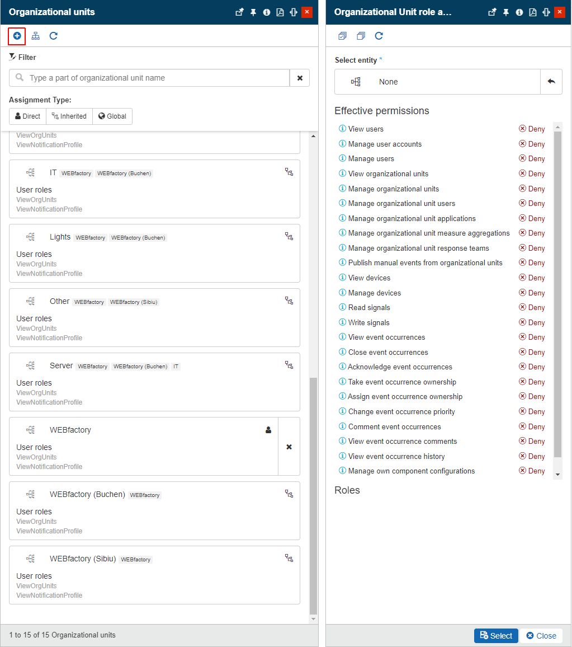Screen dimensions: 572x647
Task: Click the inherited icon on the IT unit
Action: coord(289,172)
